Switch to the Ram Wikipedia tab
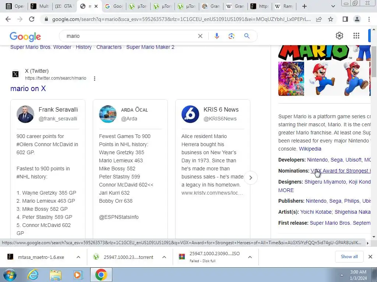This screenshot has width=377, height=282. (x=284, y=6)
